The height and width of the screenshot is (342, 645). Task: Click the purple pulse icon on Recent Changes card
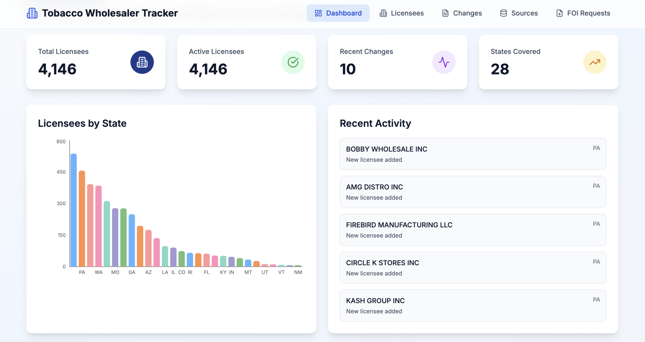point(444,62)
